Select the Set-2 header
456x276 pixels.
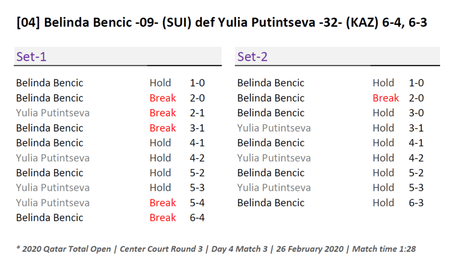tap(252, 57)
